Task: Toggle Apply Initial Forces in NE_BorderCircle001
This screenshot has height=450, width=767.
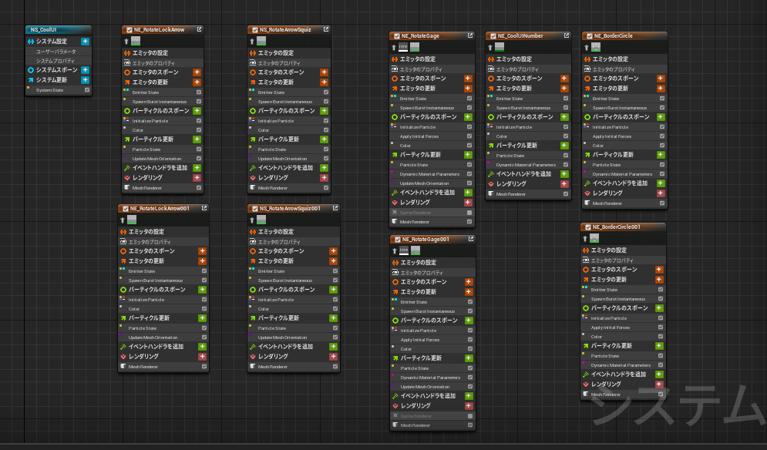Action: click(661, 327)
